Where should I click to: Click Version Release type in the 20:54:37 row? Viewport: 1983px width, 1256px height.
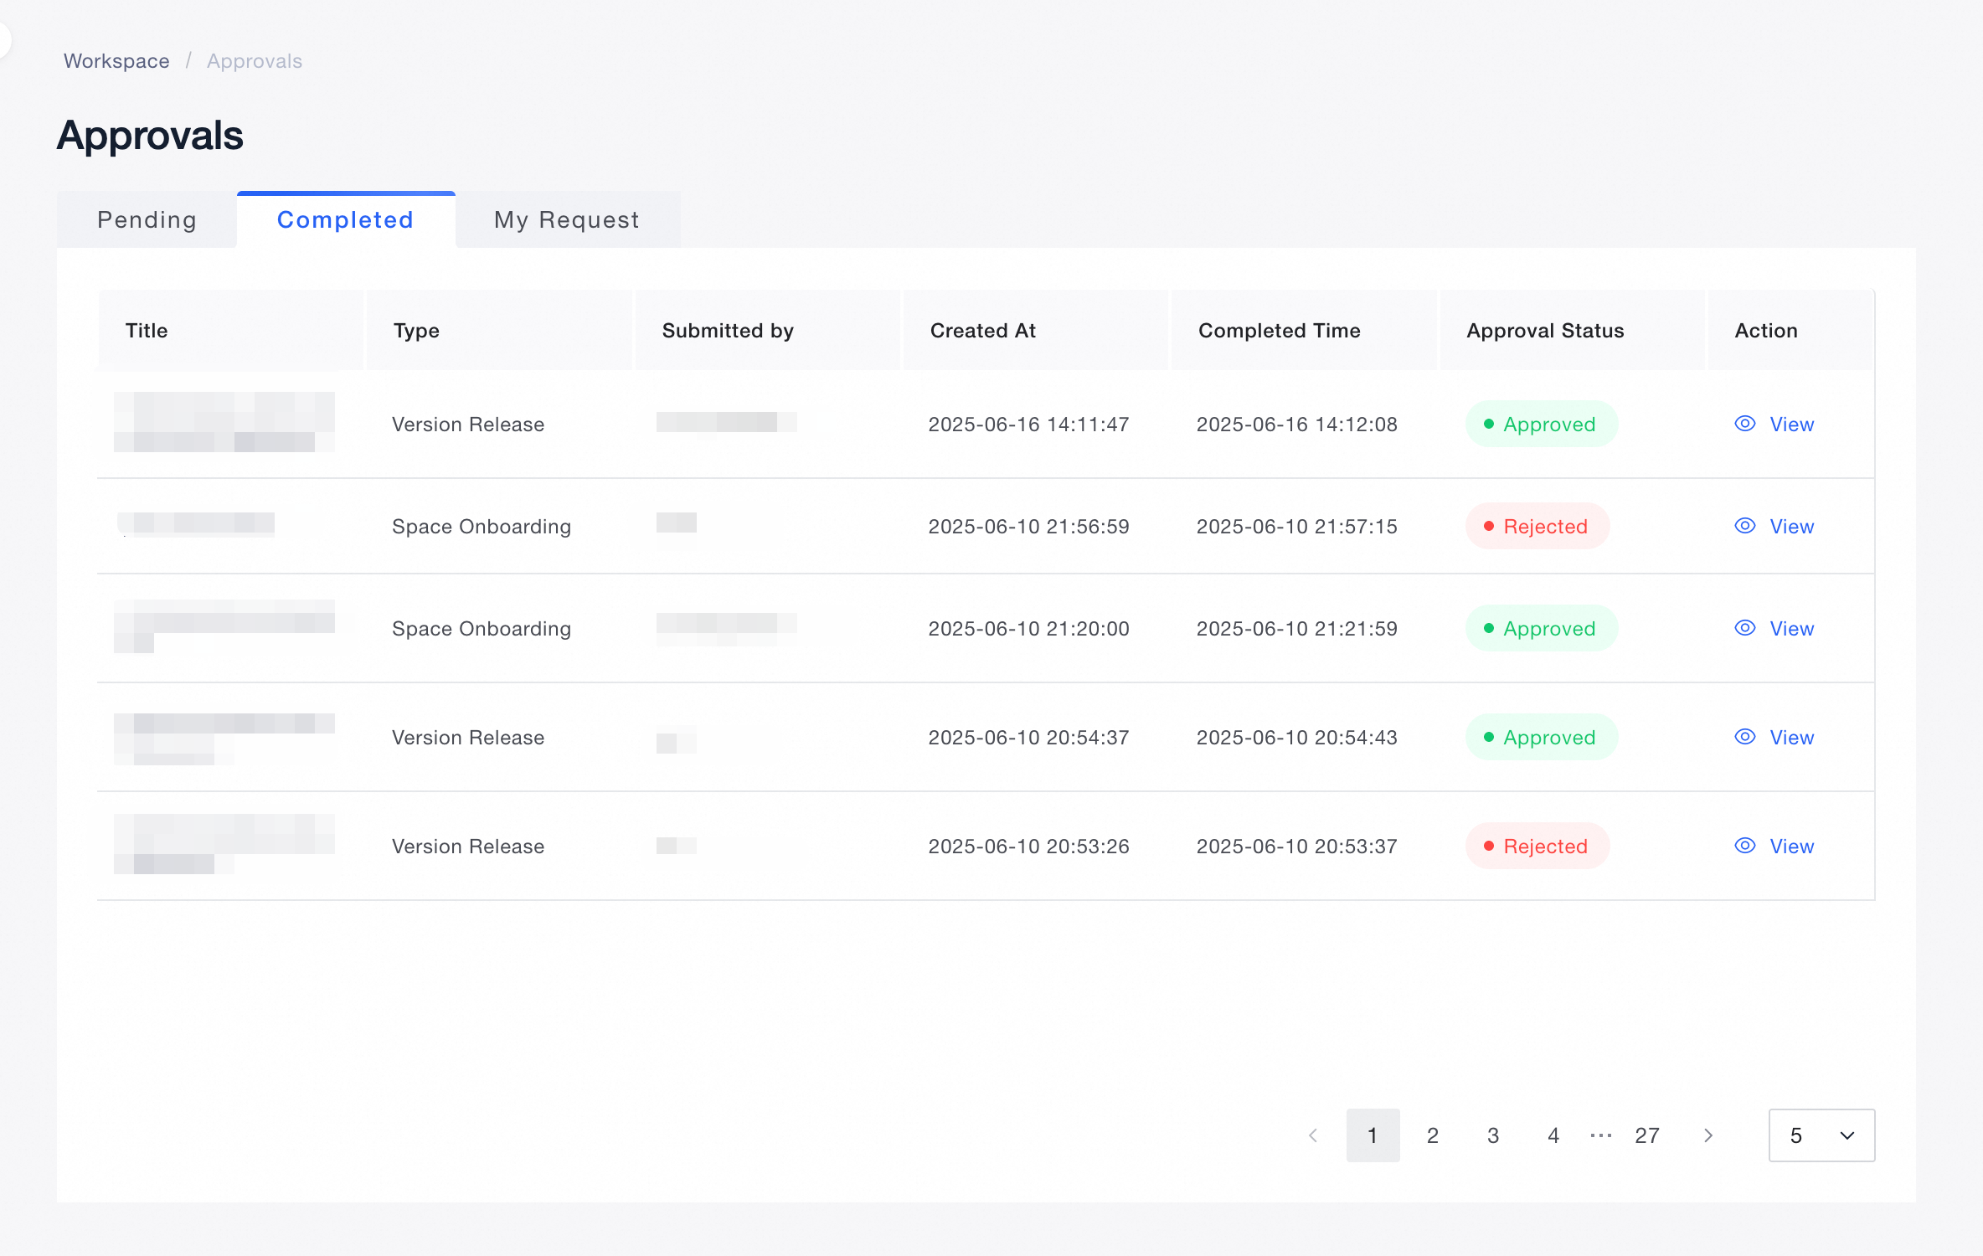(468, 737)
